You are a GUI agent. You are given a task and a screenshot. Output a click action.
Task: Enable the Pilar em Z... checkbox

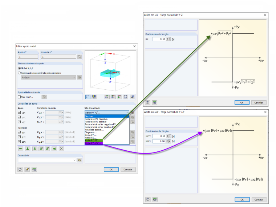point(19,97)
